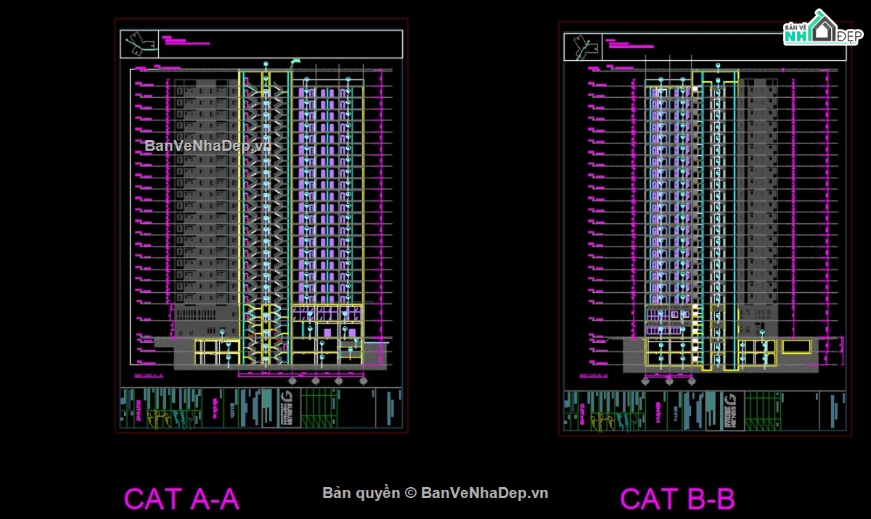Select the zigzag staircase core in section A-A
This screenshot has width=871, height=519.
(260, 217)
